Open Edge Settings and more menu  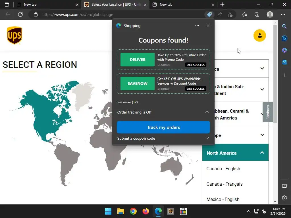283,14
